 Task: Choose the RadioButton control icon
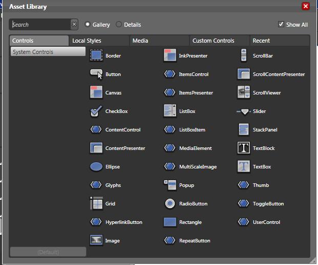click(x=170, y=203)
